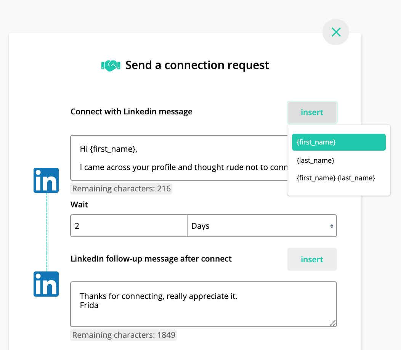The image size is (401, 350).
Task: Click the handshake icon in the dialog title
Action: click(111, 65)
